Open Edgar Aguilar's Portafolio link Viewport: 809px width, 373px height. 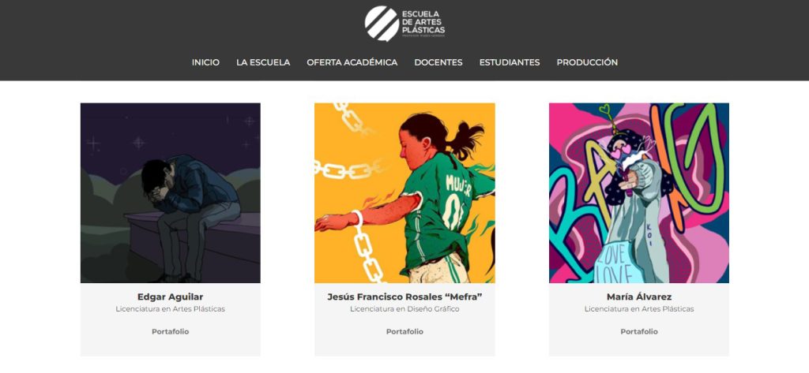(171, 332)
